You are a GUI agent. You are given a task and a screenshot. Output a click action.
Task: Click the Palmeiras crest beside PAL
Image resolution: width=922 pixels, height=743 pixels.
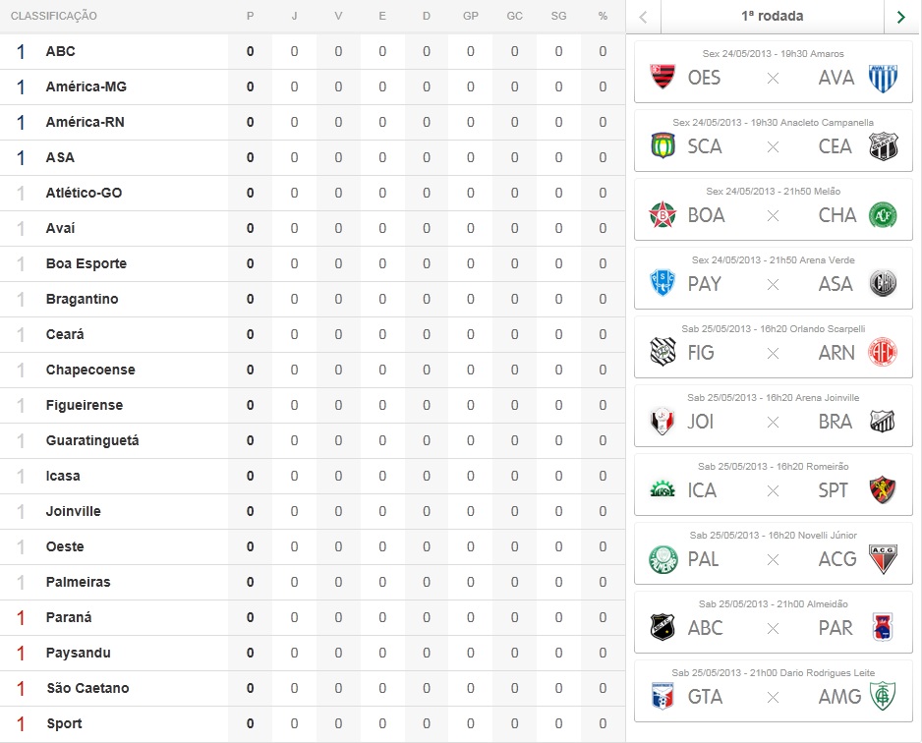[x=663, y=558]
